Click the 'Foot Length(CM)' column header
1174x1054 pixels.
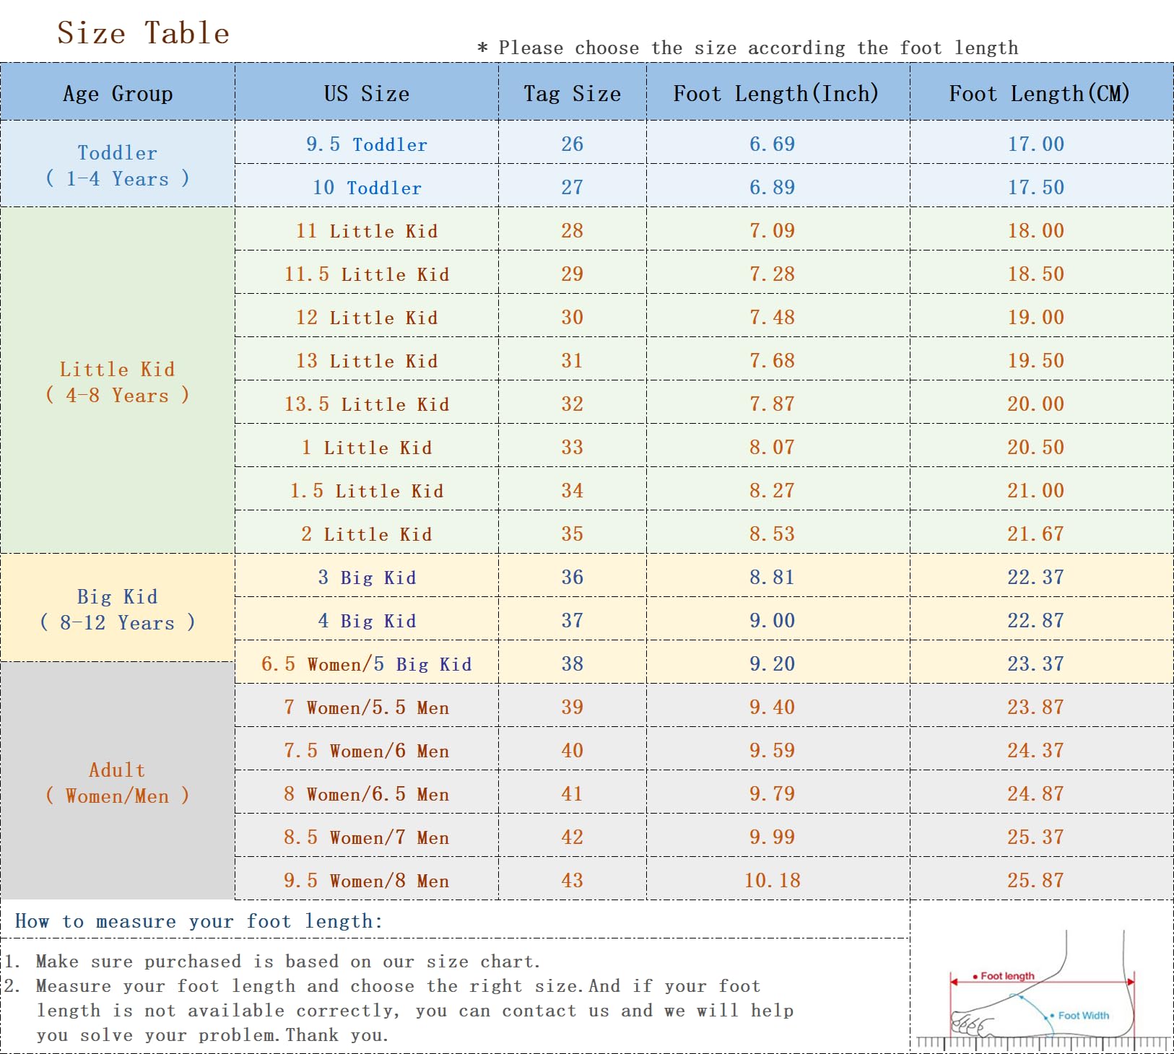[1039, 93]
